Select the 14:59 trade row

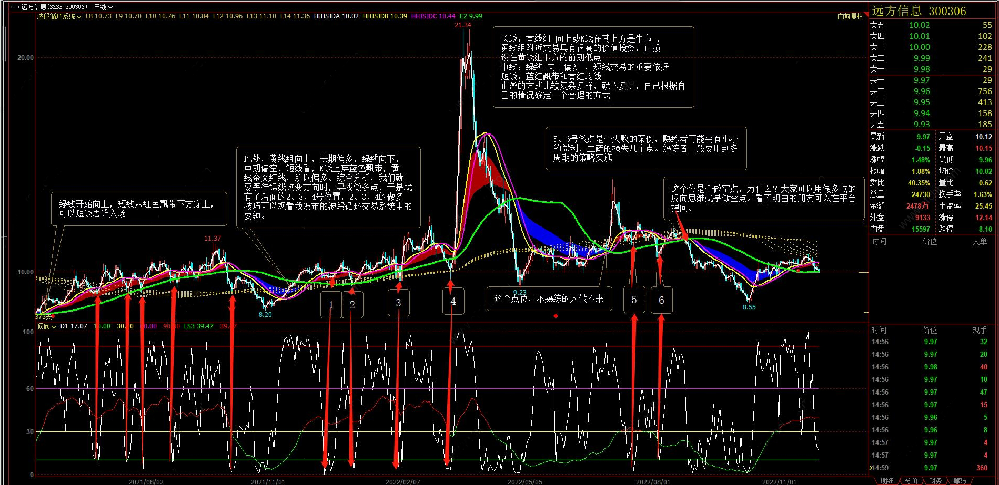tap(931, 468)
